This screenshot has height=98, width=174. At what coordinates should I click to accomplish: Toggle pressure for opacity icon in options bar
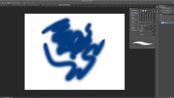click(x=25, y=3)
